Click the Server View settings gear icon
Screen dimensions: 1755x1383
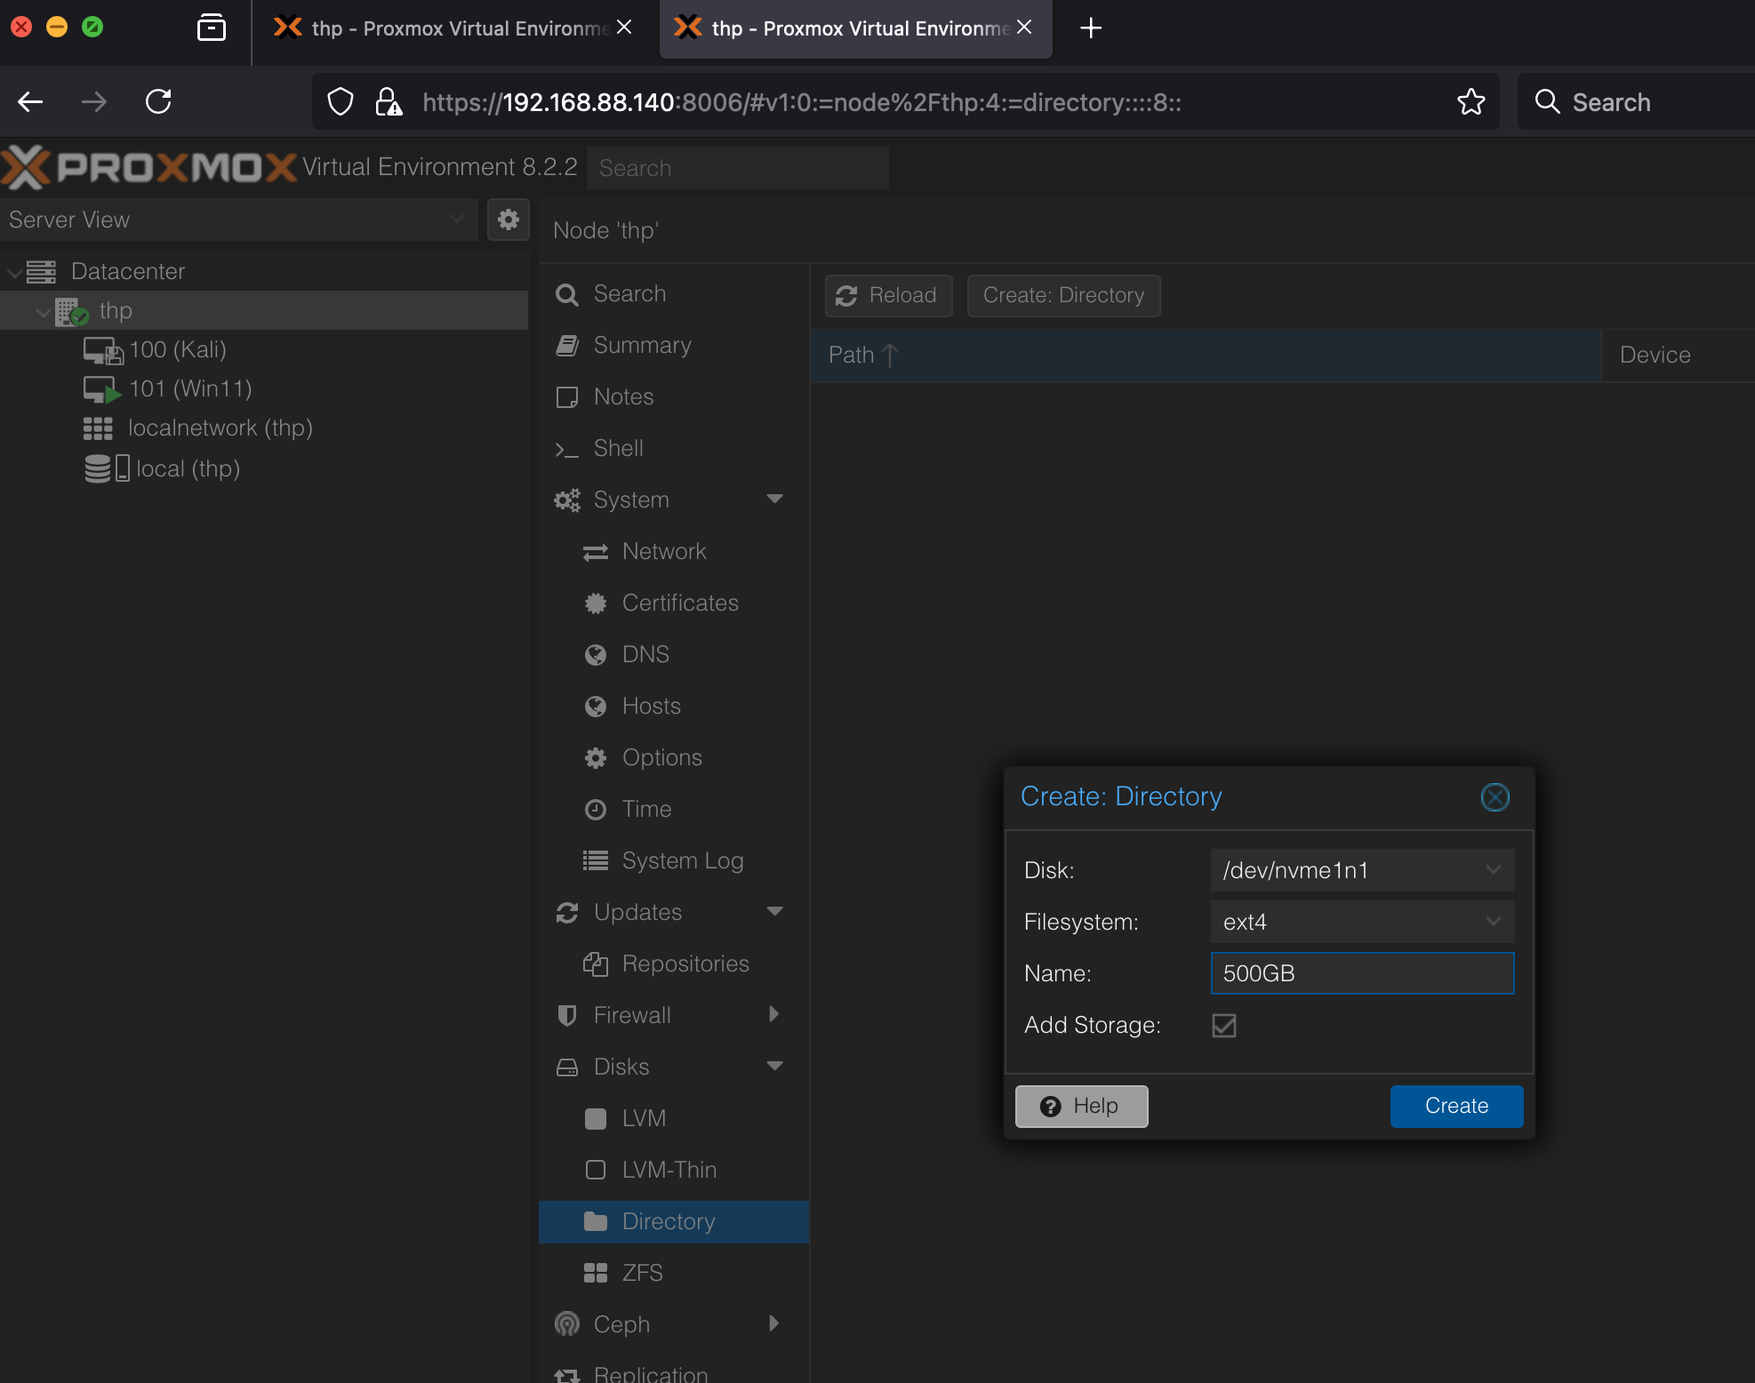[508, 220]
